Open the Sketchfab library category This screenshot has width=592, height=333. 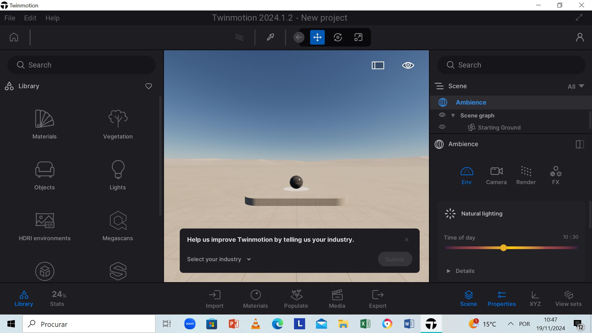[x=118, y=271]
